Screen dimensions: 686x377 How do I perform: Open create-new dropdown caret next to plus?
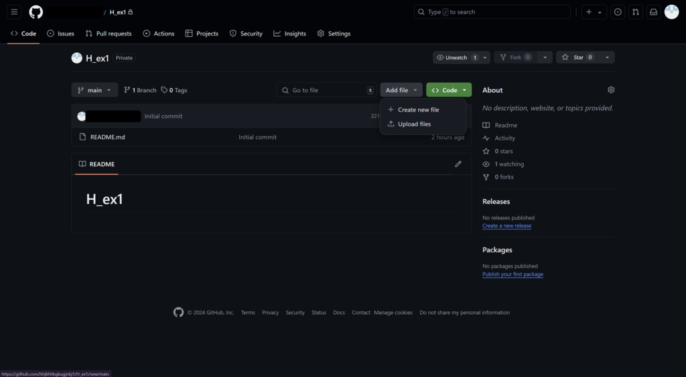600,12
